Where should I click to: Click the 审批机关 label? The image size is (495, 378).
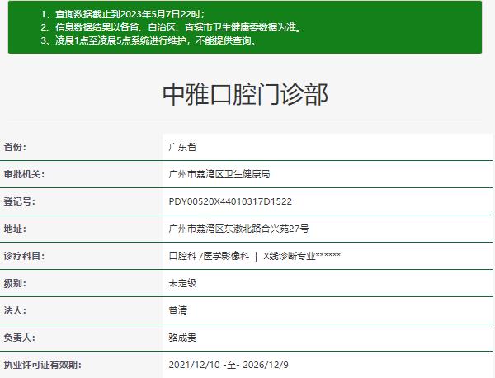(x=24, y=174)
